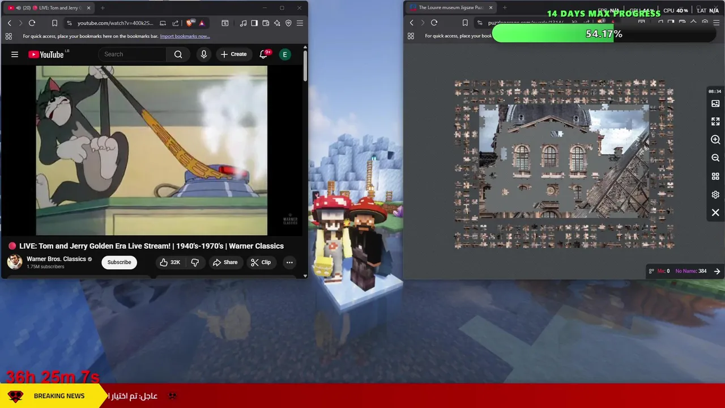Close the puzzle side toolbar with X
Screen dimensions: 725x408
click(715, 212)
